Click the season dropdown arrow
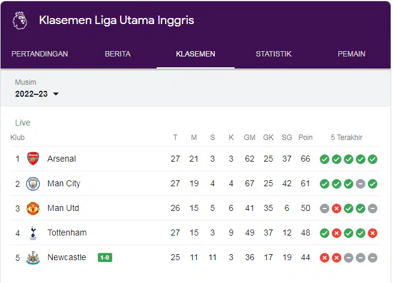393x283 pixels. tap(56, 94)
